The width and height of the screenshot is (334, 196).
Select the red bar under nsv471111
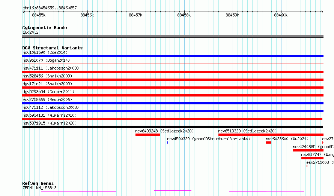click(x=173, y=72)
